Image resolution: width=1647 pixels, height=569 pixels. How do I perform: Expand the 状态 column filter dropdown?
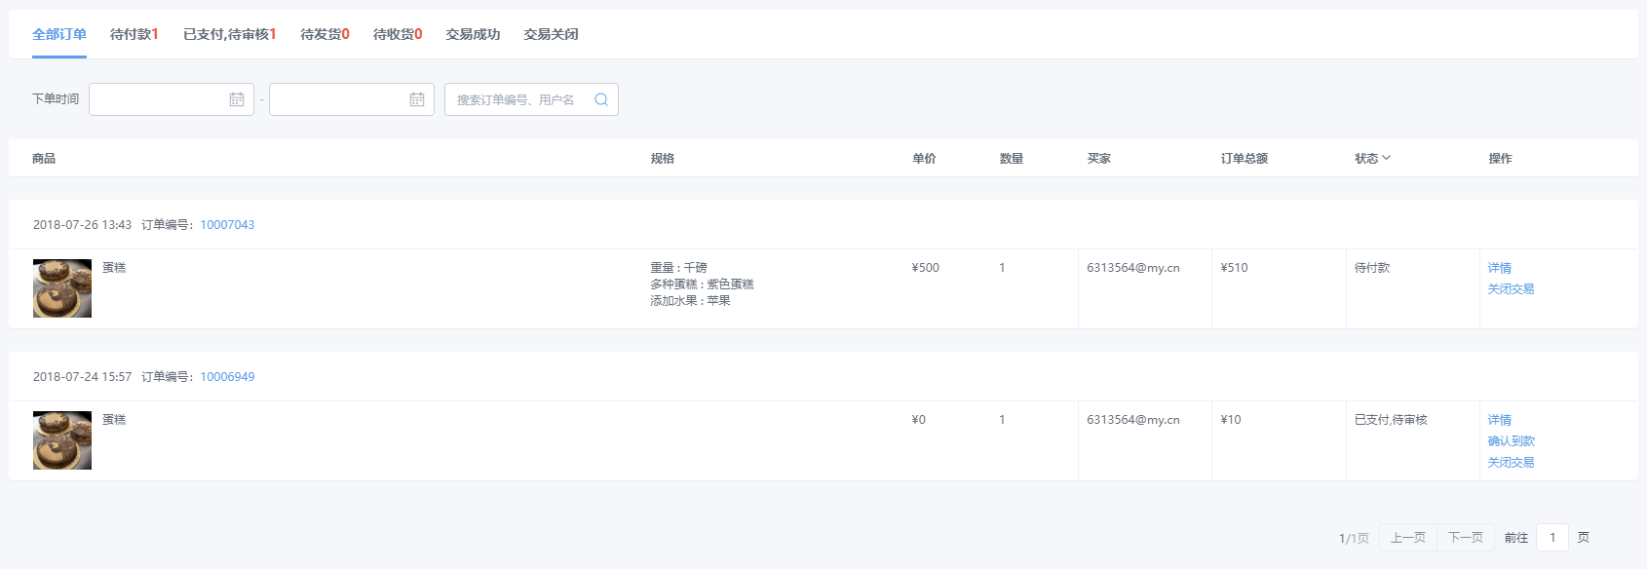point(1372,158)
